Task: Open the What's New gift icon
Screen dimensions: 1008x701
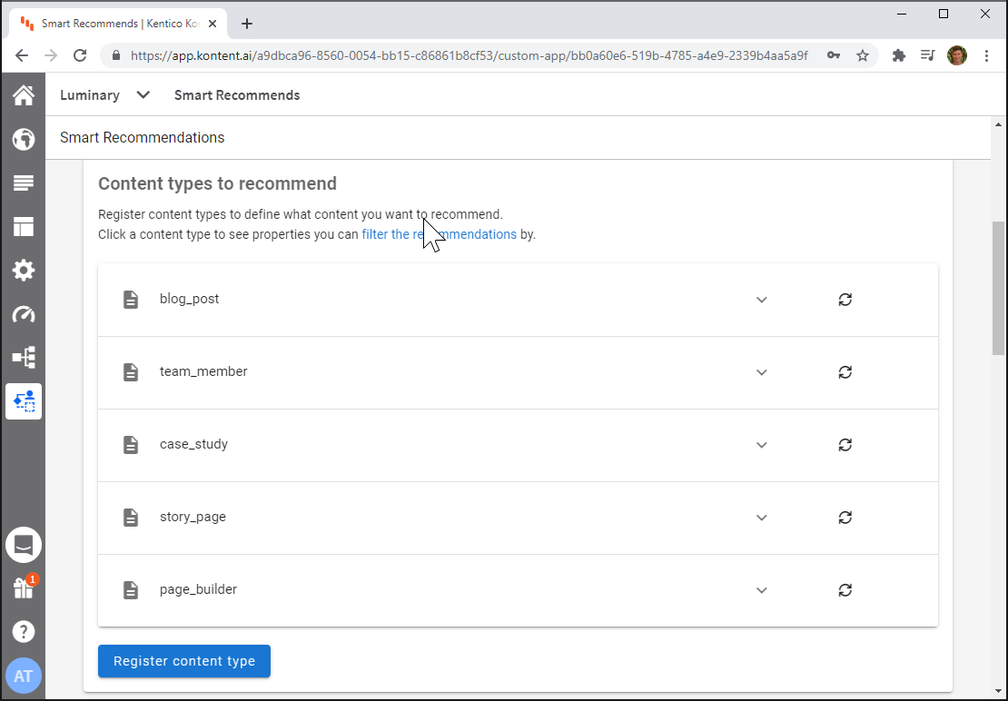Action: [23, 587]
